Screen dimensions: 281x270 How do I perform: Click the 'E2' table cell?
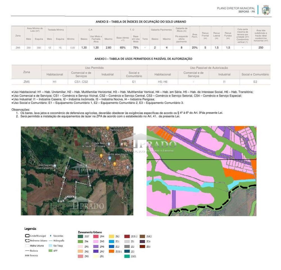coord(255,82)
